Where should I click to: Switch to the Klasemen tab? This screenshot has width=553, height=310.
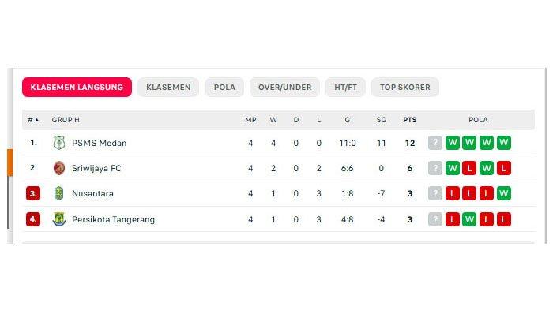pos(168,87)
